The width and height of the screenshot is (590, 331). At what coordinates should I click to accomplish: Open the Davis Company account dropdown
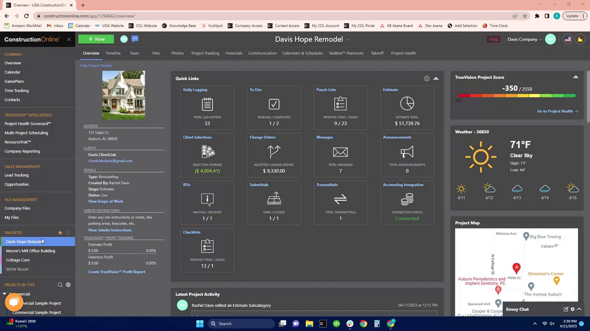(525, 40)
